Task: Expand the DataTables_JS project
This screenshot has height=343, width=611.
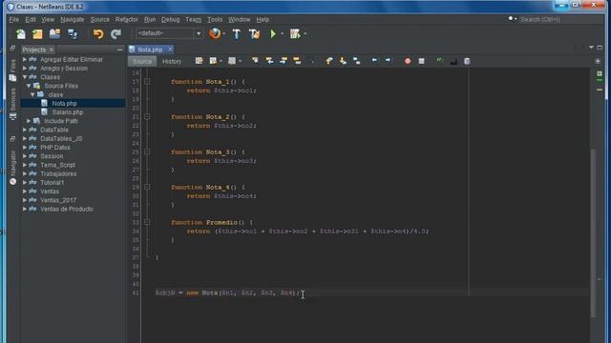Action: 25,138
